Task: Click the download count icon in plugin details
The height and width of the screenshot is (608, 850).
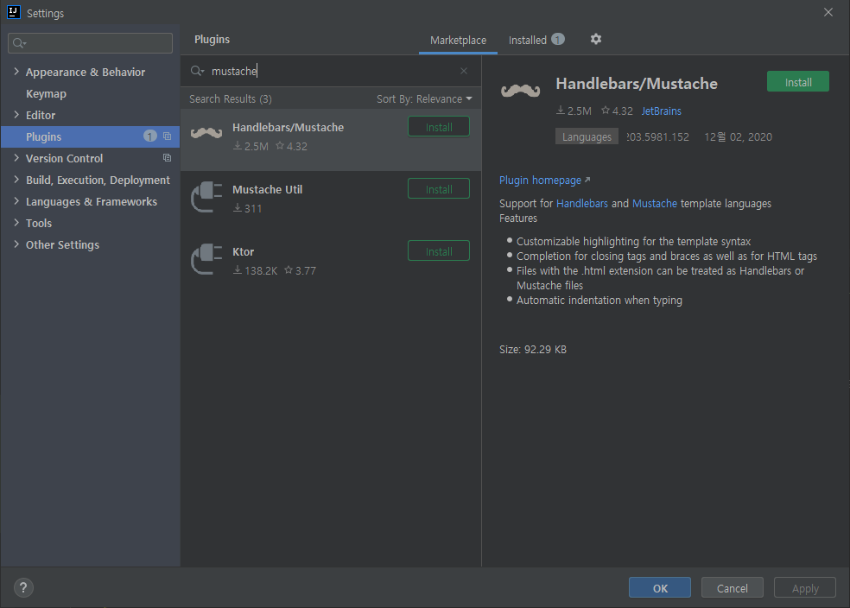Action: (561, 110)
